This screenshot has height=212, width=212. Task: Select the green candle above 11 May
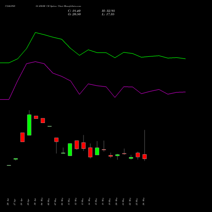click(x=70, y=150)
